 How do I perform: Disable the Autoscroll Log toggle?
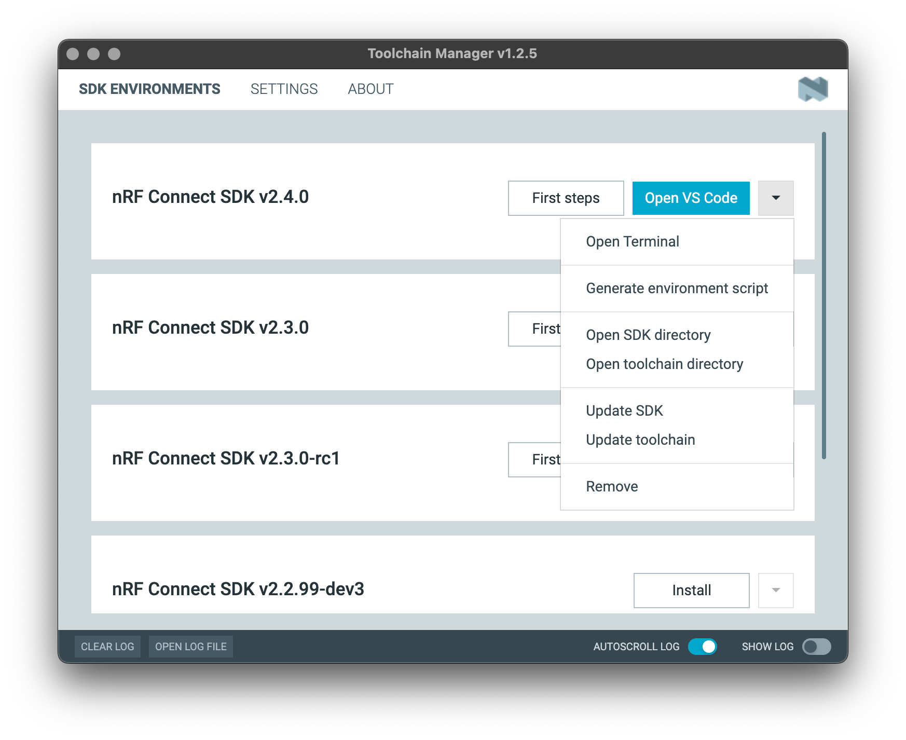point(702,647)
